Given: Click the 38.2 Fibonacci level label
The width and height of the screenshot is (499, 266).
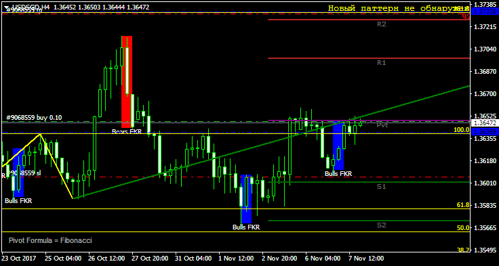Looking at the screenshot, I should (x=463, y=250).
